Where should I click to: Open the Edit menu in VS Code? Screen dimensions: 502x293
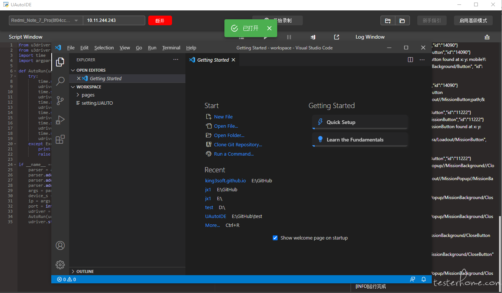click(84, 48)
